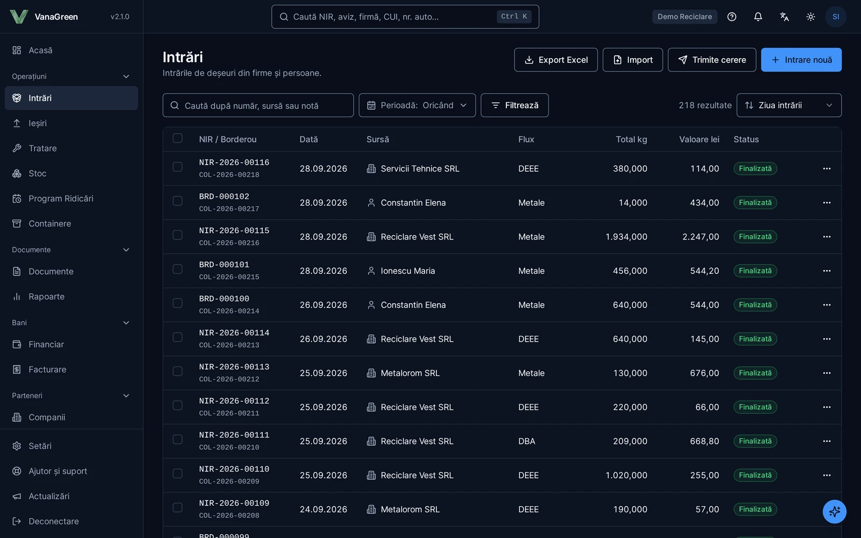Open the Perioadă: Oricând dropdown
The width and height of the screenshot is (861, 538).
pyautogui.click(x=417, y=105)
